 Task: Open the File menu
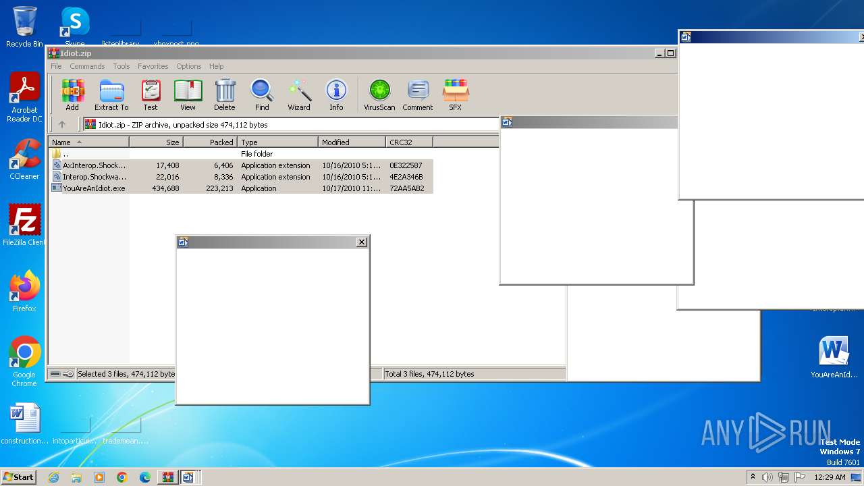coord(56,66)
